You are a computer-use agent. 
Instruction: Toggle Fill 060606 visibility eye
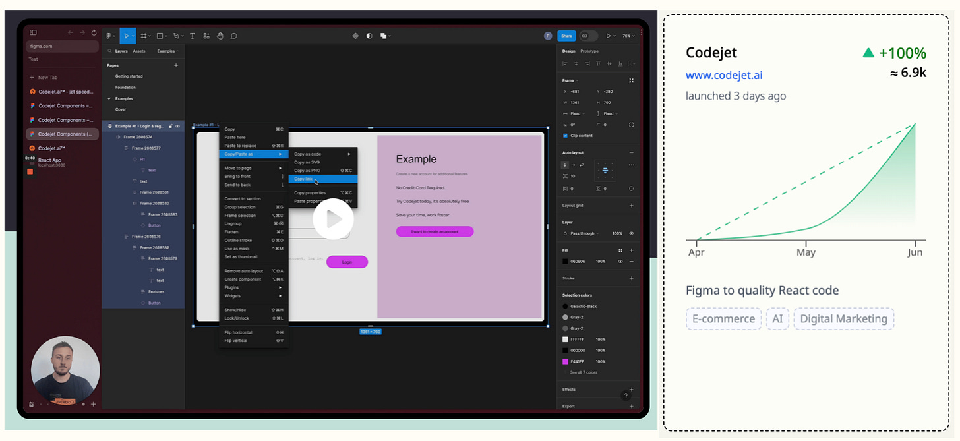pyautogui.click(x=620, y=261)
